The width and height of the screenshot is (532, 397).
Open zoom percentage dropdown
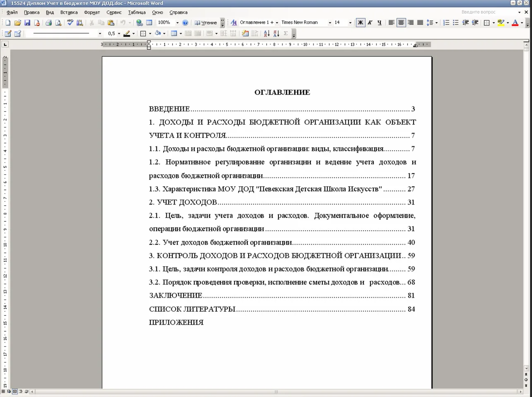click(177, 23)
